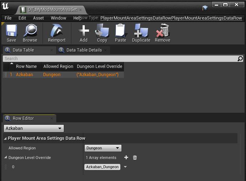Select the Data Table tab

(30, 50)
